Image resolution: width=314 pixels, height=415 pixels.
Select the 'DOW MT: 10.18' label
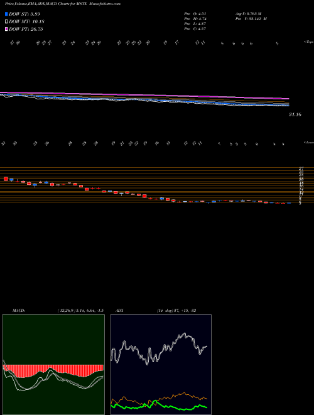[26, 22]
